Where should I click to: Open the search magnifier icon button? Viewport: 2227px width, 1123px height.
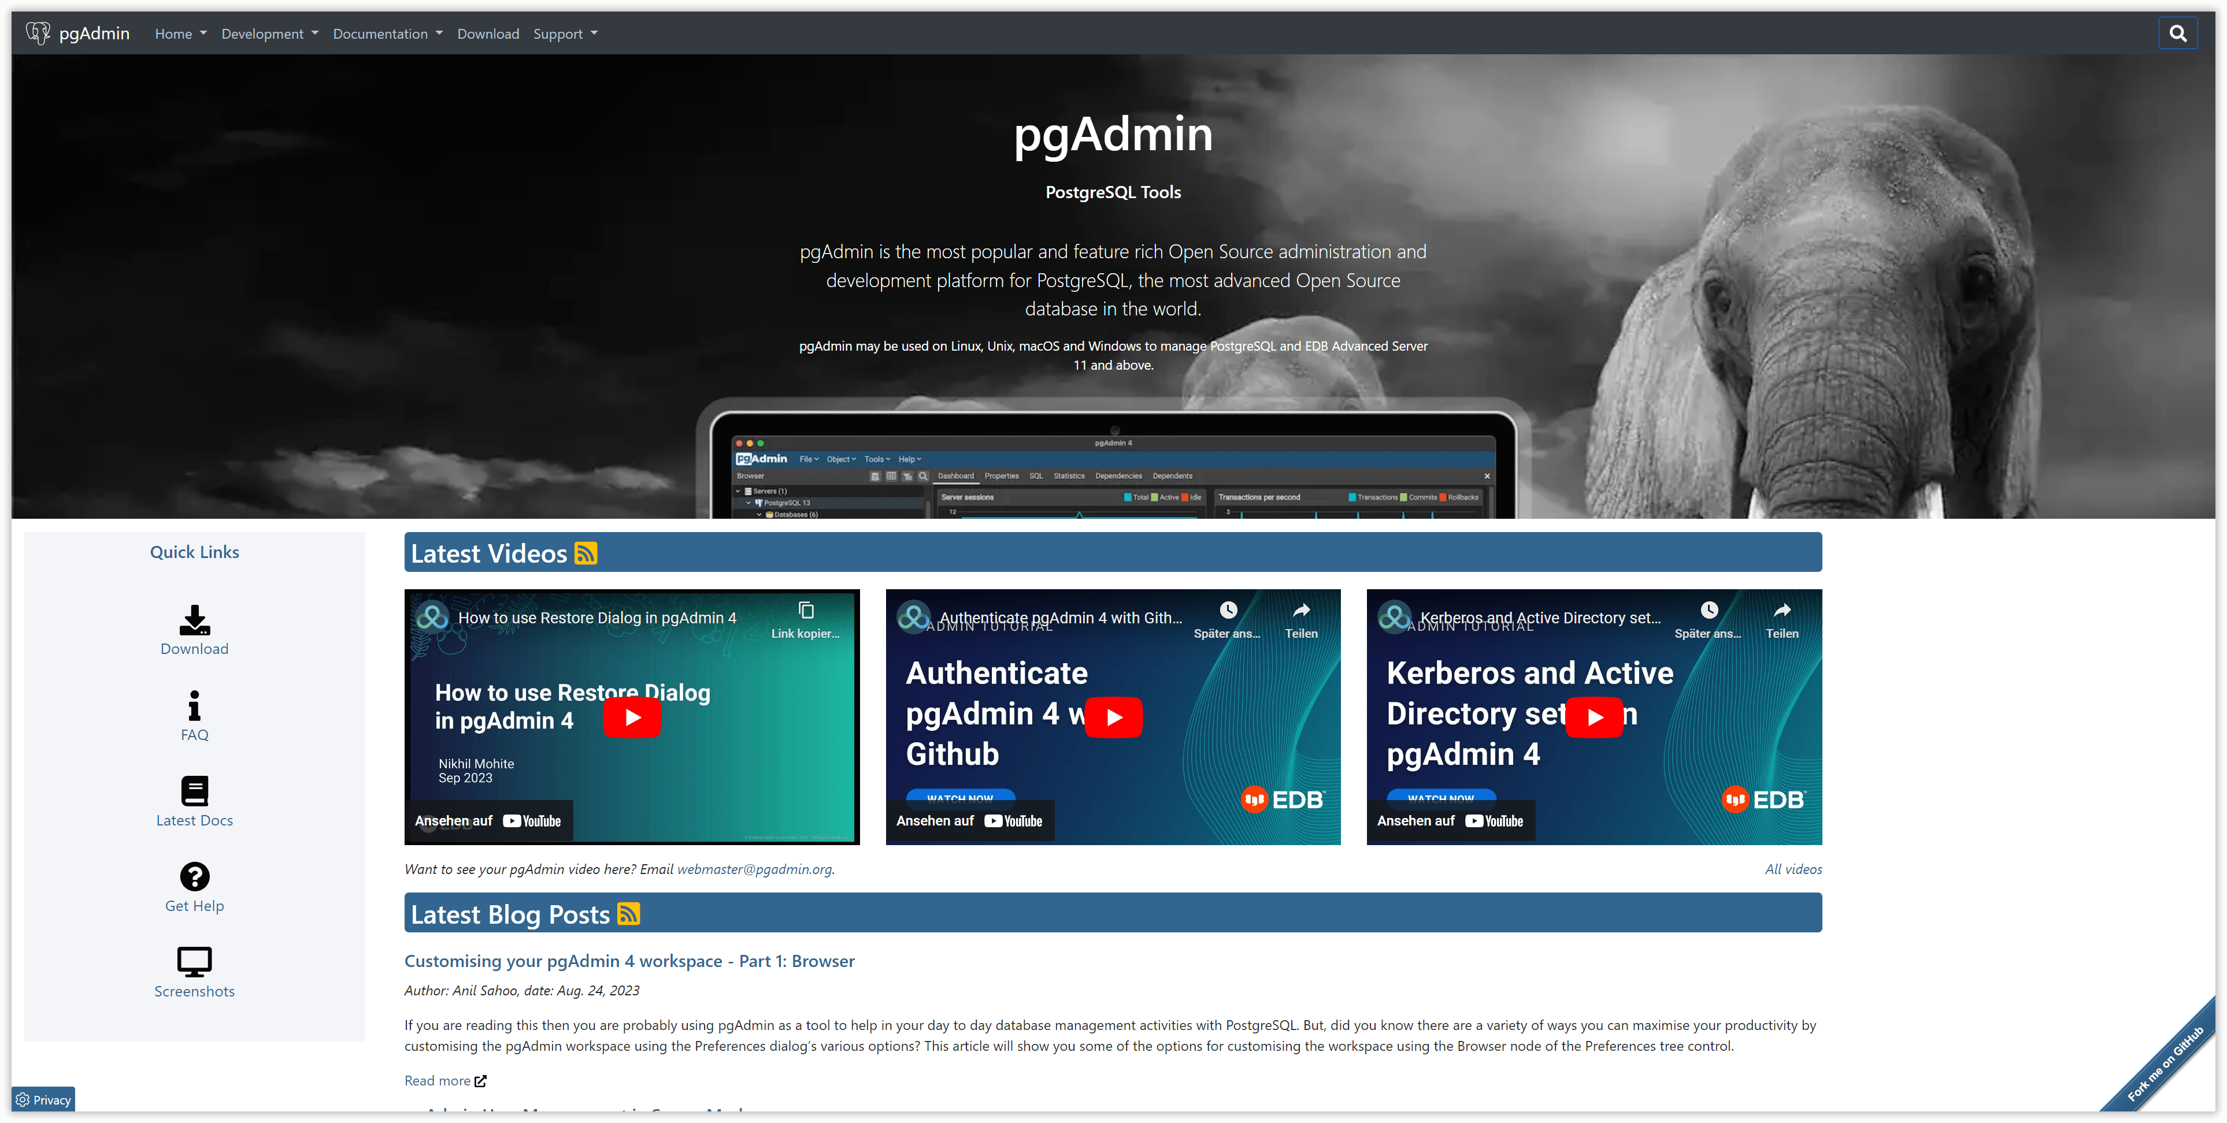tap(2178, 34)
